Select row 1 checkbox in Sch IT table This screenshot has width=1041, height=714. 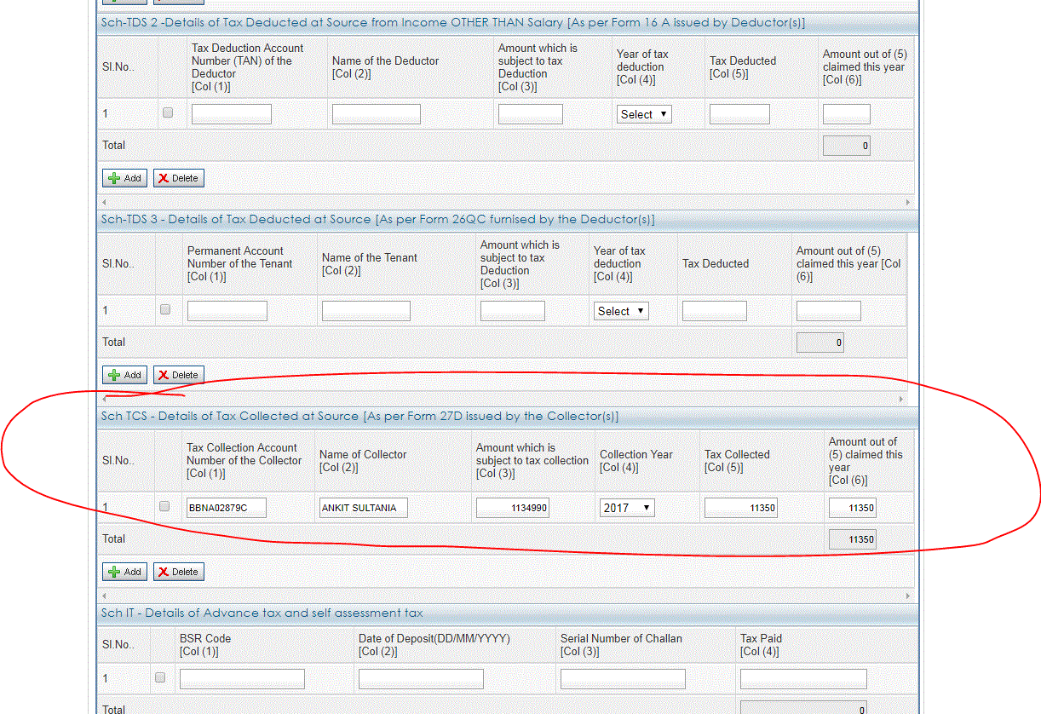[x=159, y=677]
